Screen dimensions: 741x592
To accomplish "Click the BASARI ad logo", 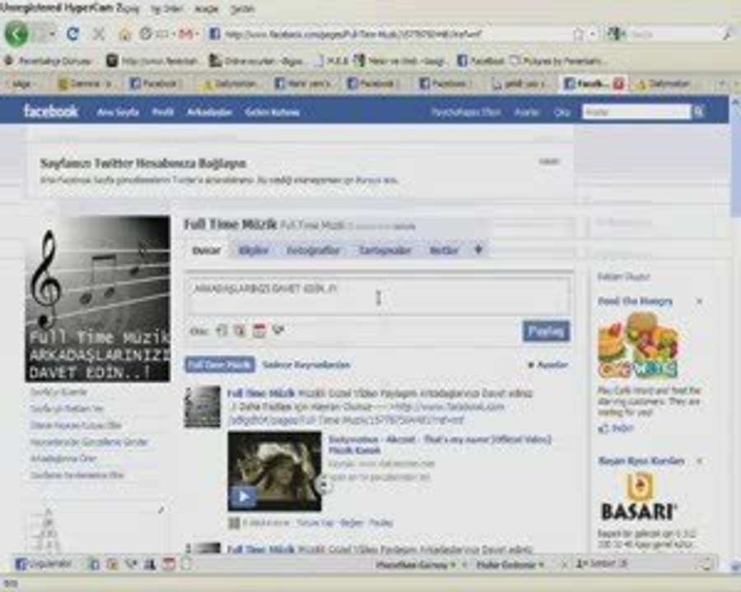I will tap(639, 497).
